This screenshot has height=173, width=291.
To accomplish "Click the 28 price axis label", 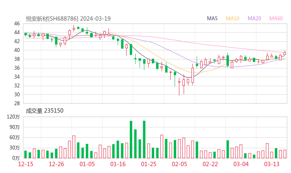I will point(17,103).
